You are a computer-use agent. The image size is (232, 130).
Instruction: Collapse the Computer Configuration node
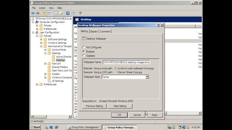(33, 22)
